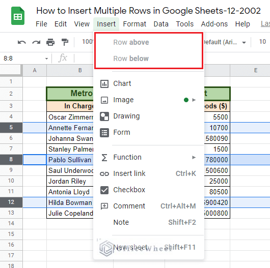Select New sheet menu entry
The width and height of the screenshot is (270, 268).
[148, 247]
